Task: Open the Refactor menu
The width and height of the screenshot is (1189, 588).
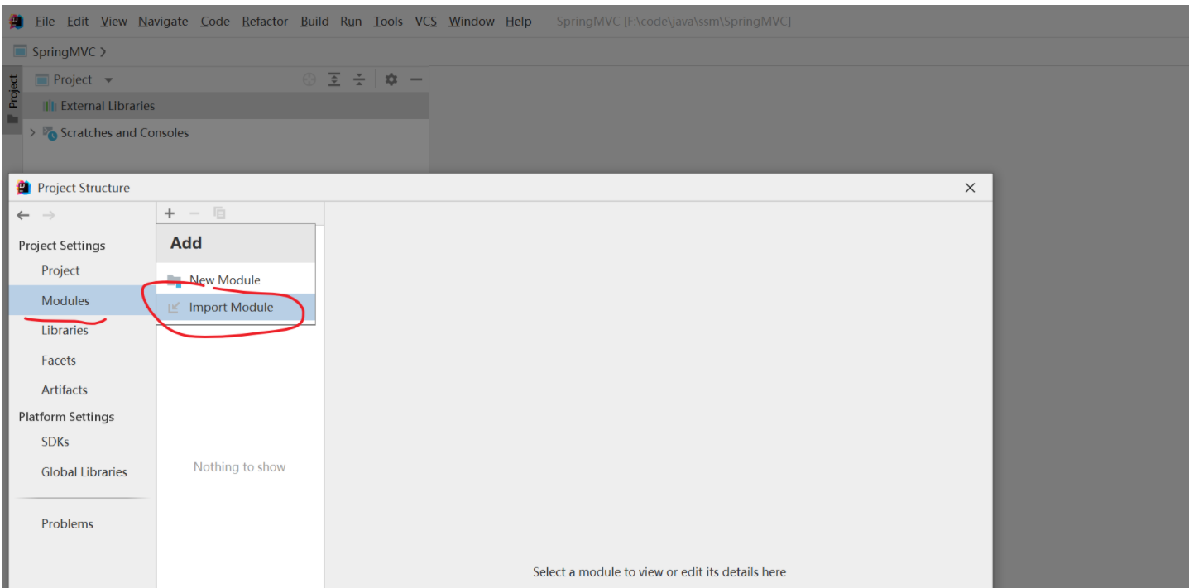Action: click(x=265, y=22)
